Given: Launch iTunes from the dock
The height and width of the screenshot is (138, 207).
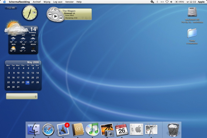Looking at the screenshot, I should tap(93, 130).
